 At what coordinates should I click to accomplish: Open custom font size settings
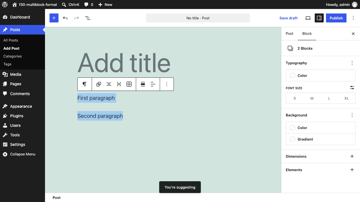[x=352, y=88]
